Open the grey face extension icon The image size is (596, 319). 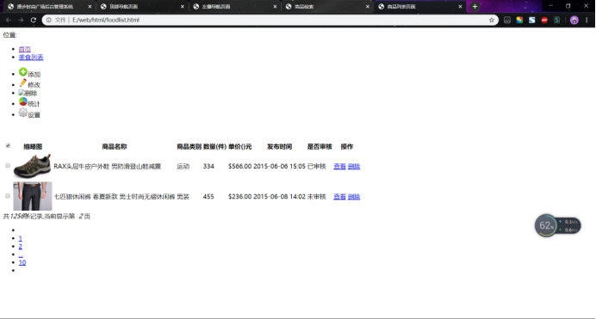tap(507, 20)
